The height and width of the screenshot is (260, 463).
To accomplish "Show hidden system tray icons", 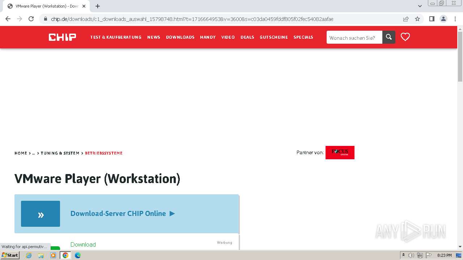I will [403, 255].
